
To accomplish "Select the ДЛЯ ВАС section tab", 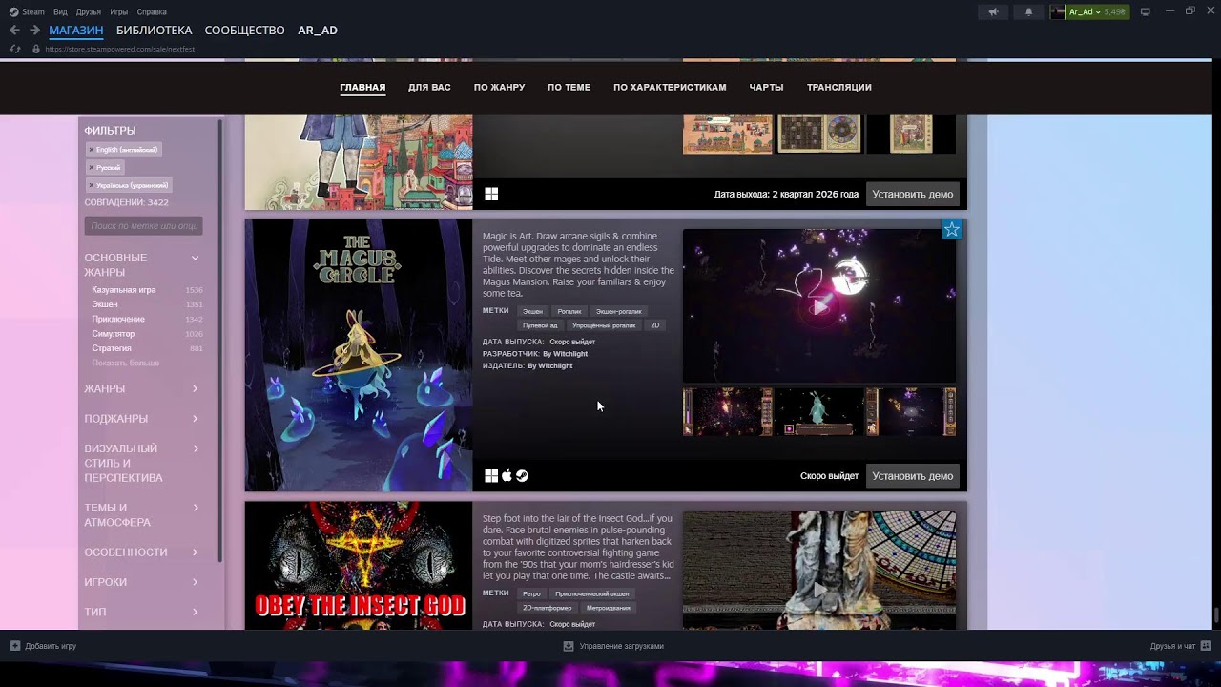I will click(x=429, y=88).
